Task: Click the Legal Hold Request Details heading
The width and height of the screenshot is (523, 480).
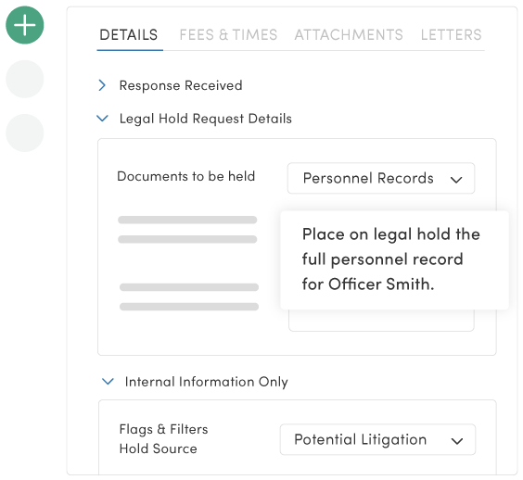Action: (206, 119)
